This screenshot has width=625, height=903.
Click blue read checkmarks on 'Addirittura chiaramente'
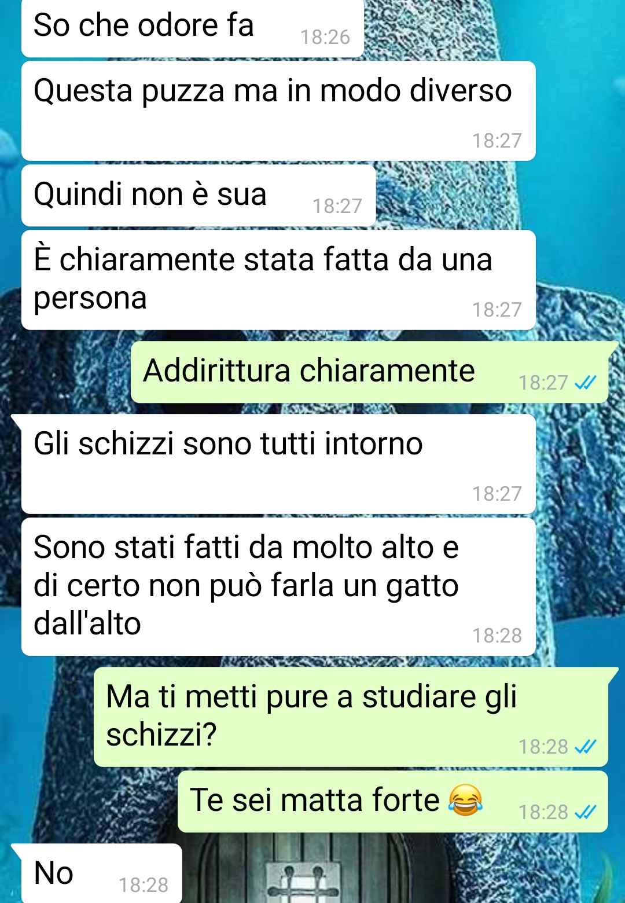point(586,383)
